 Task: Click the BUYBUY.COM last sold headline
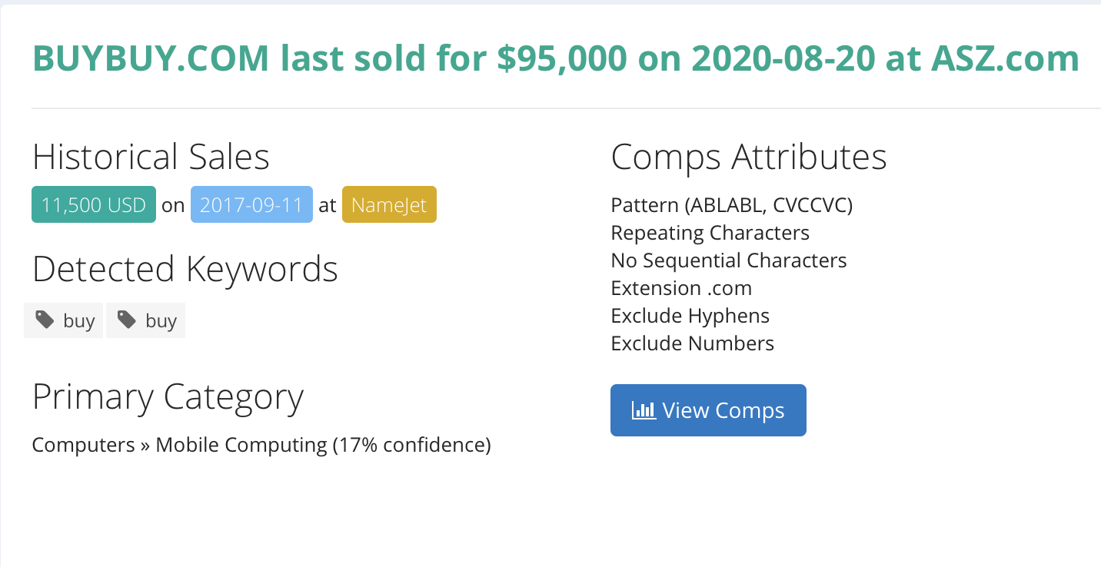coord(556,58)
